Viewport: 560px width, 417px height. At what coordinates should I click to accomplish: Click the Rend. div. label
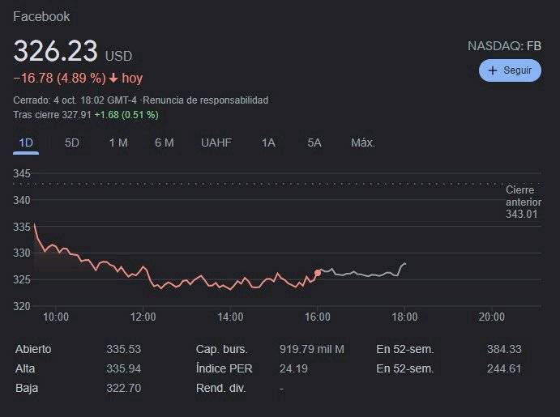(220, 388)
